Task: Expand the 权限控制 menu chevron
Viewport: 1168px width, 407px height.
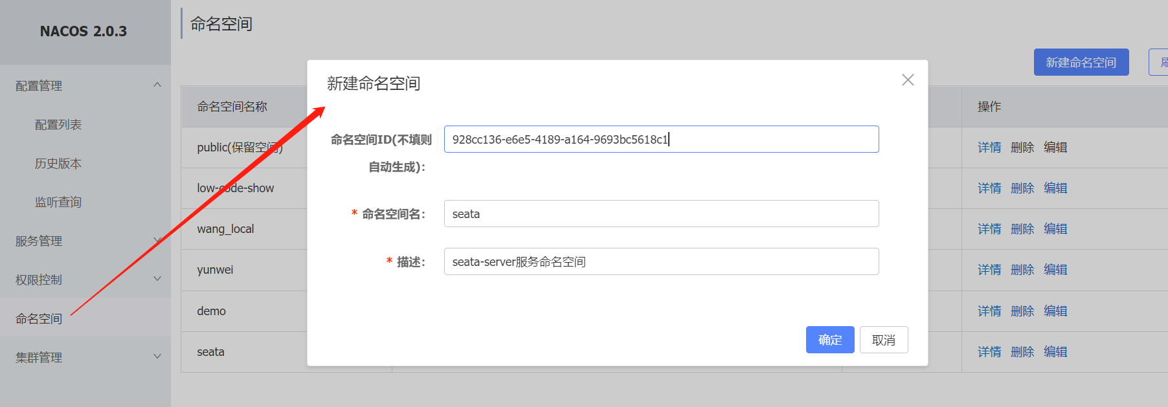Action: pos(157,279)
